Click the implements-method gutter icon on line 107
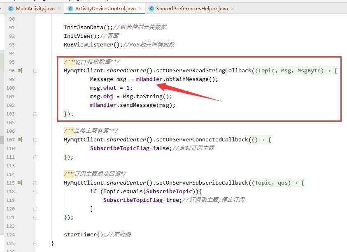Screen dimensions: 347x252 tap(20, 140)
